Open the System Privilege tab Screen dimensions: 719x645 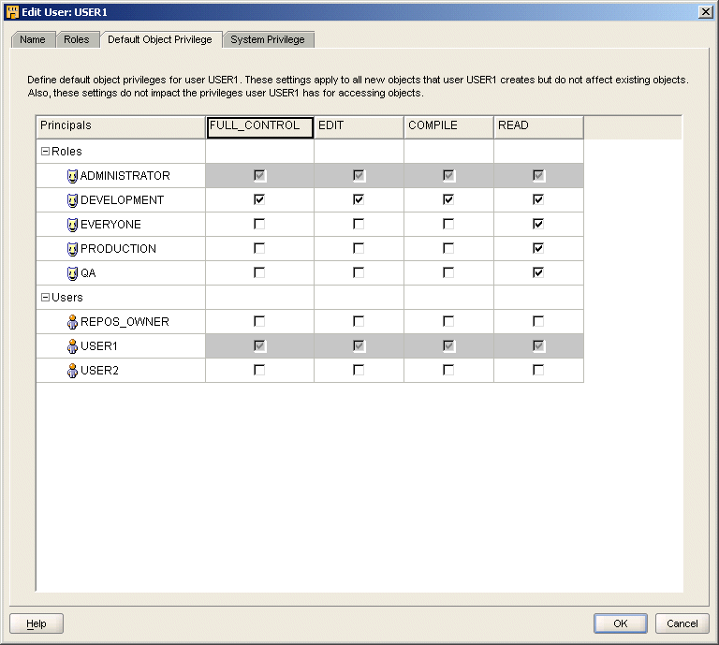coord(268,40)
